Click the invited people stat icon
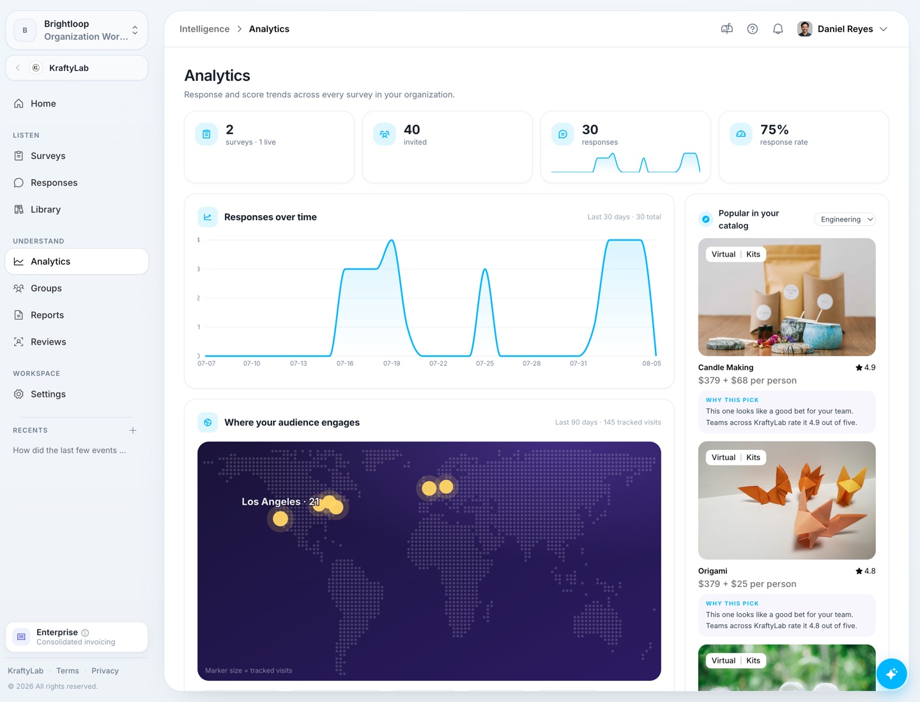Screen dimensions: 920x702 [385, 134]
